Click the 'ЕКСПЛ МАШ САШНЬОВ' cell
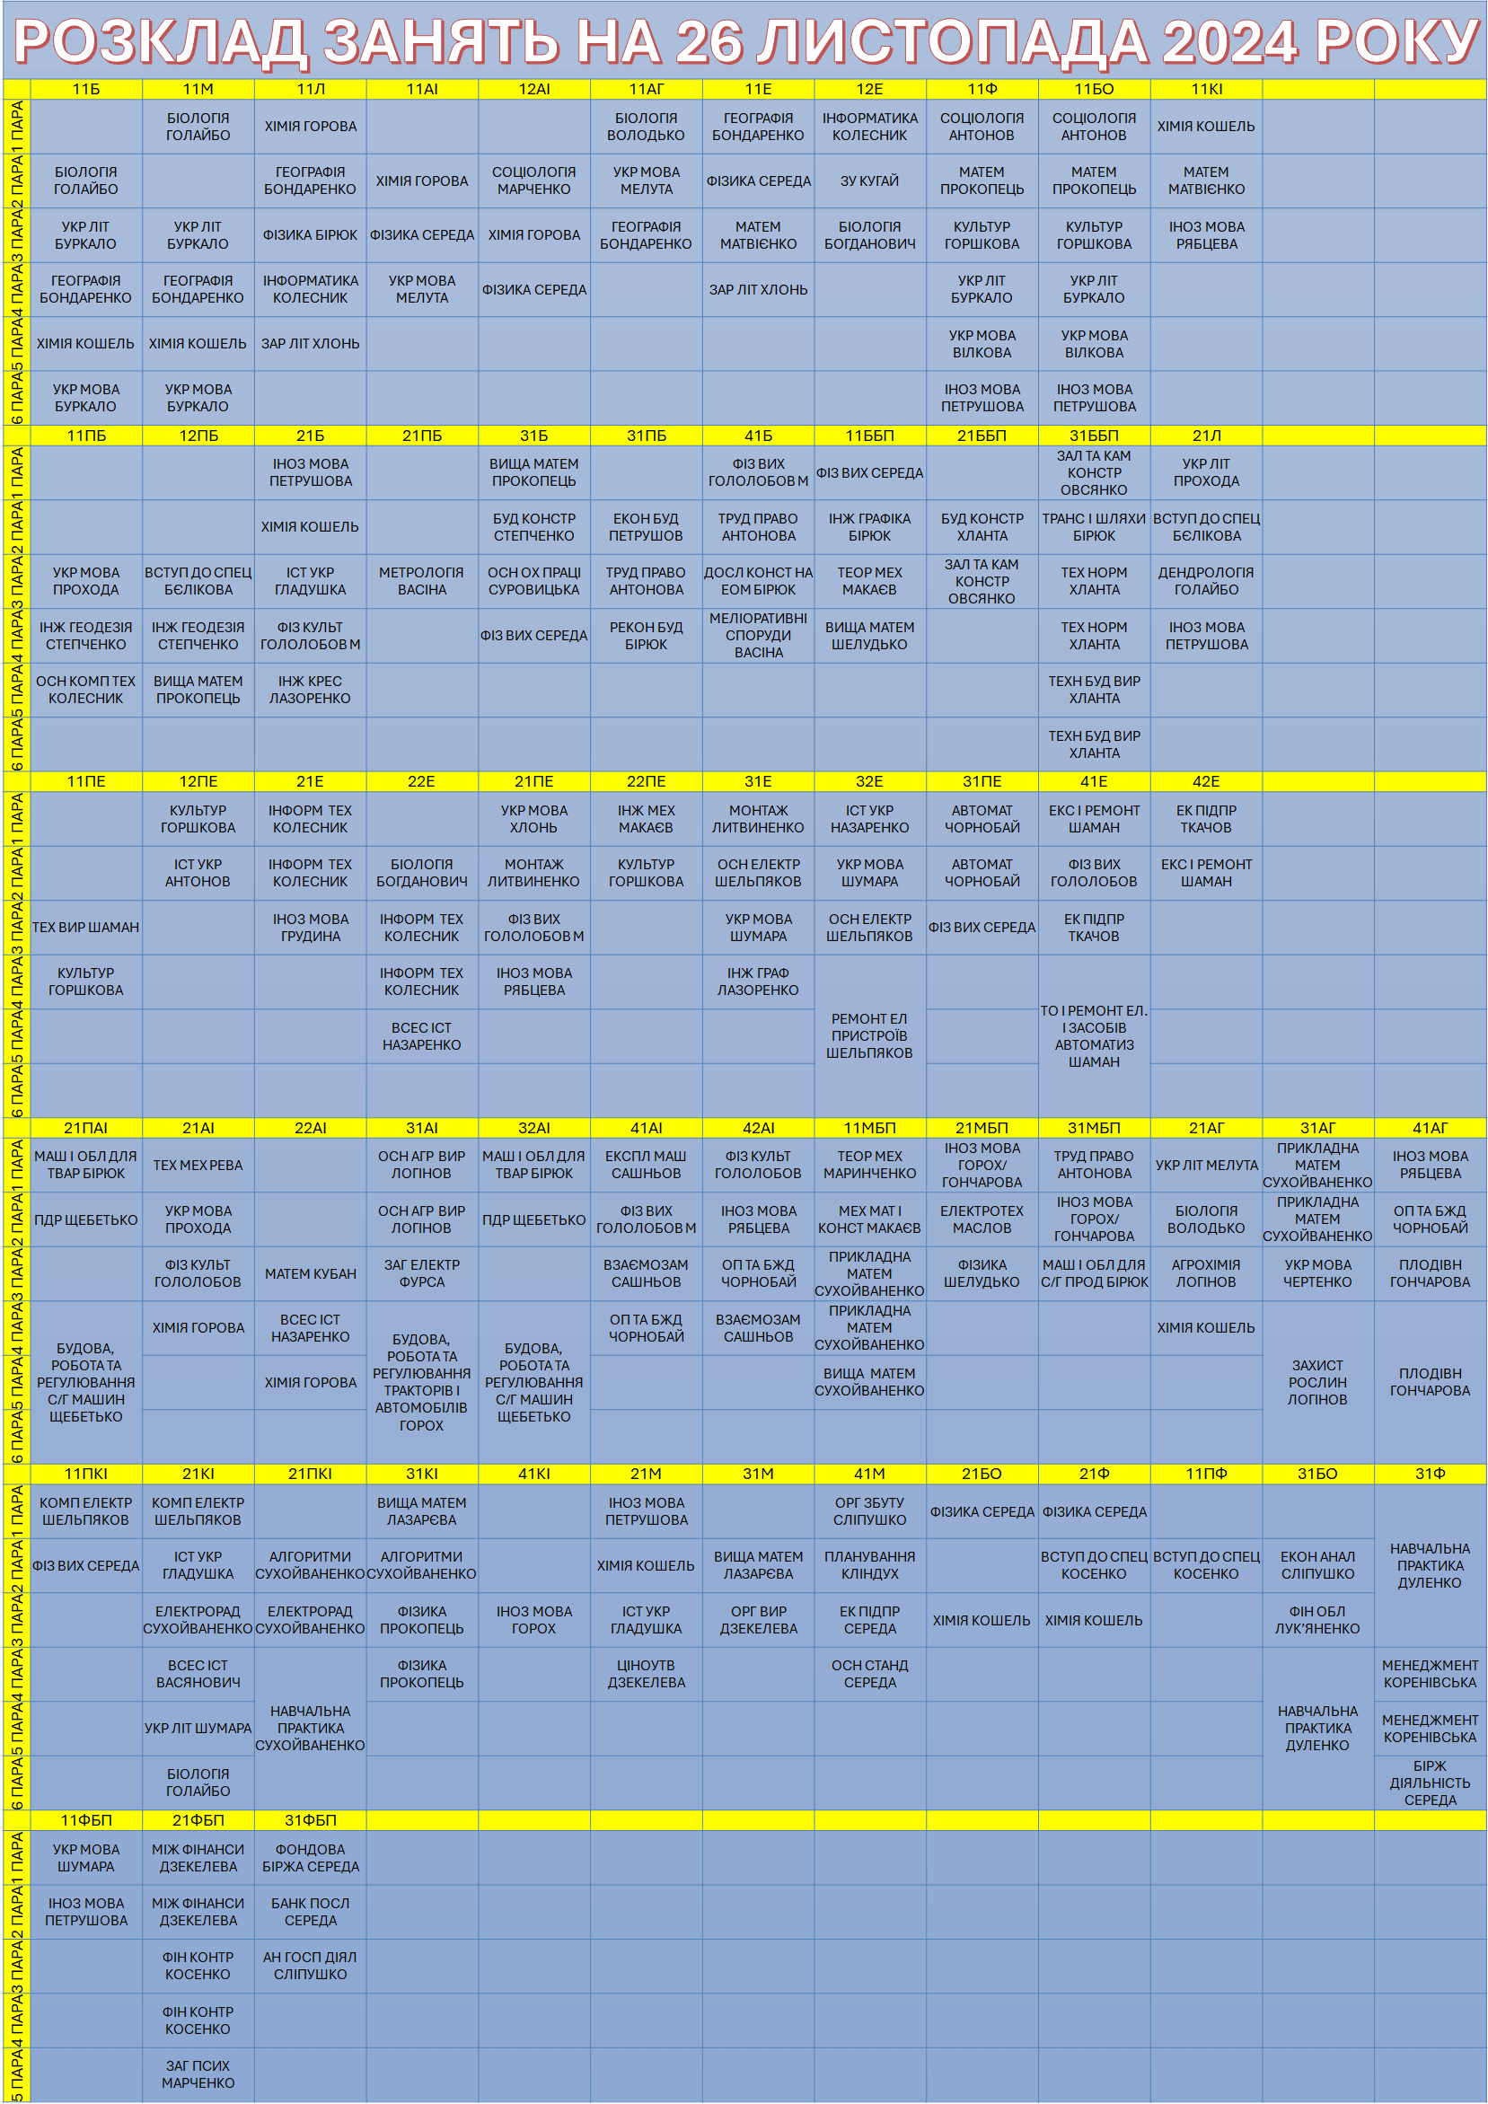The image size is (1488, 2104). tap(646, 1165)
